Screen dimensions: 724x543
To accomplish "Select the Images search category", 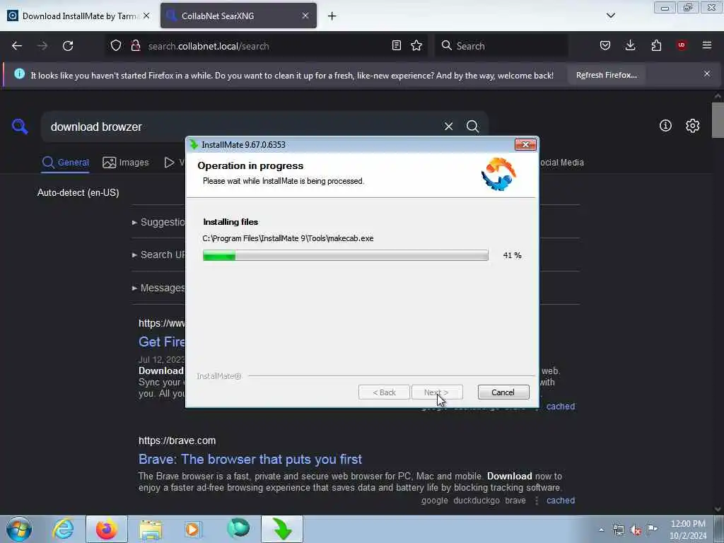I will (x=126, y=163).
